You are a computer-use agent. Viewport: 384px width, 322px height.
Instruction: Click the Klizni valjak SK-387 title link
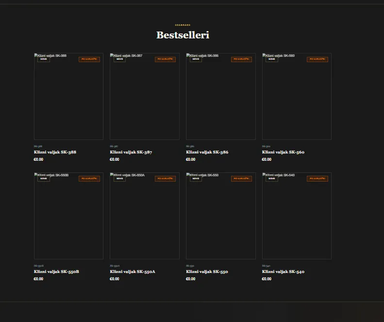pos(131,152)
